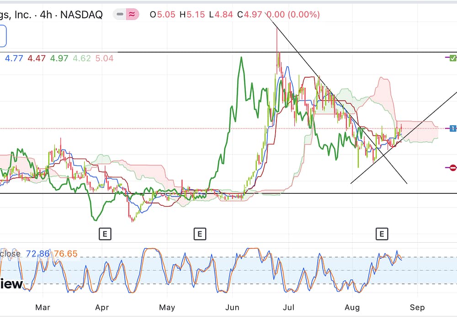Click the green checkmark take-profit marker
Screen dimensions: 457x320
pos(452,58)
